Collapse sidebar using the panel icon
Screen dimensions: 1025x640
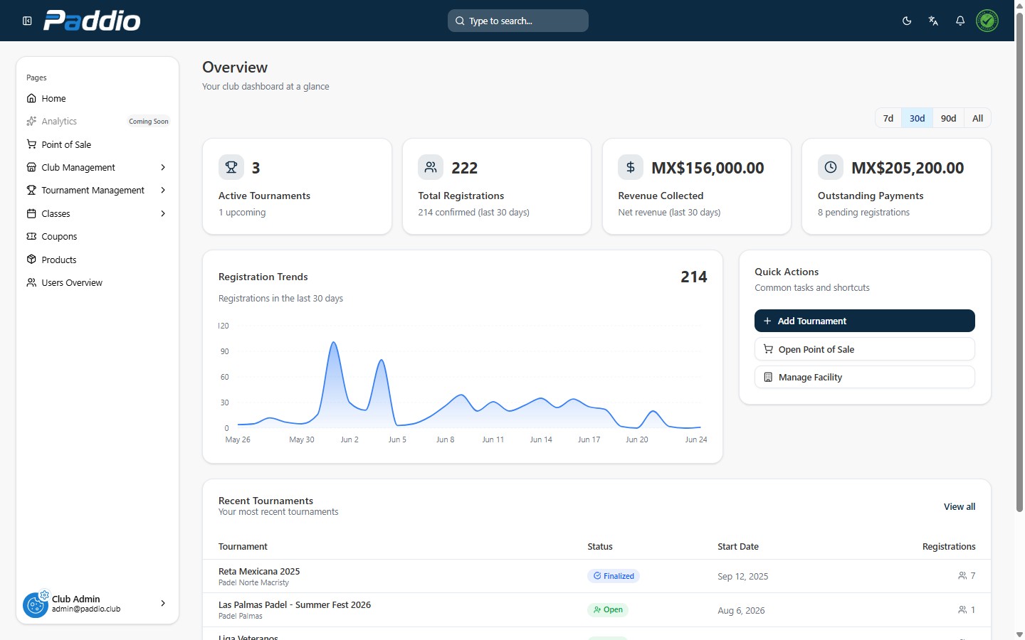(x=27, y=21)
